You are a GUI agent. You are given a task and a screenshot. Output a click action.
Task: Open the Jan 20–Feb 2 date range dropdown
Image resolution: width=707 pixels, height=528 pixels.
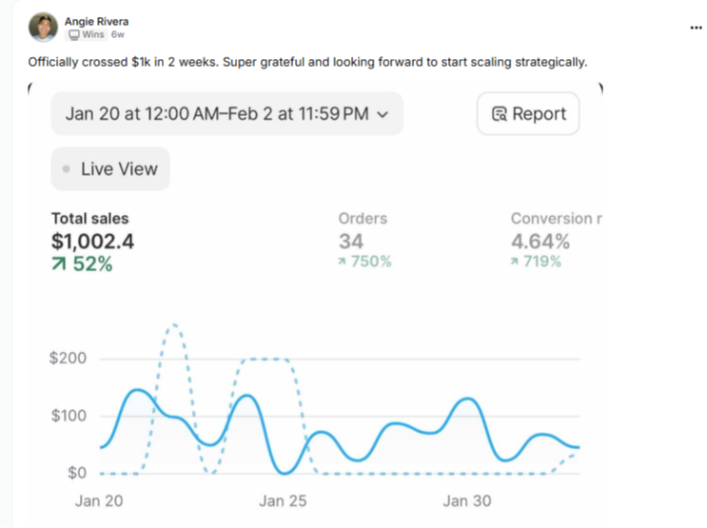(226, 113)
